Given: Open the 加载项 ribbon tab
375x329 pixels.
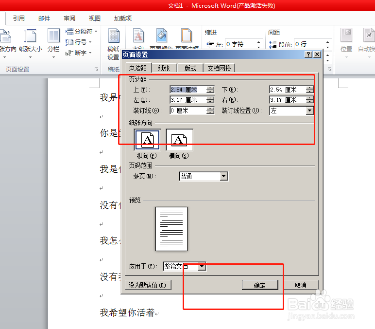Looking at the screenshot, I should point(123,18).
